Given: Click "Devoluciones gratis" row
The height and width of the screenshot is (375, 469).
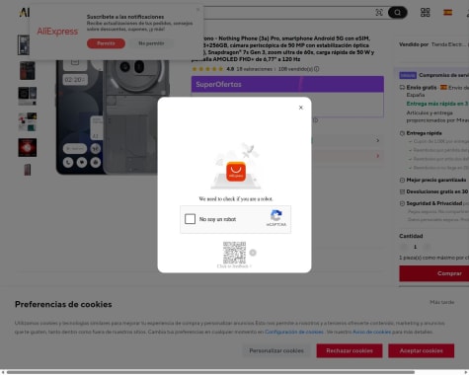Looking at the screenshot, I should point(434,191).
